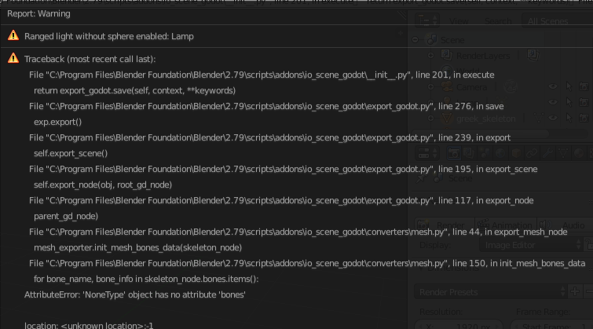
Task: Click the Camera object icon in the Outliner
Action: coord(447,86)
